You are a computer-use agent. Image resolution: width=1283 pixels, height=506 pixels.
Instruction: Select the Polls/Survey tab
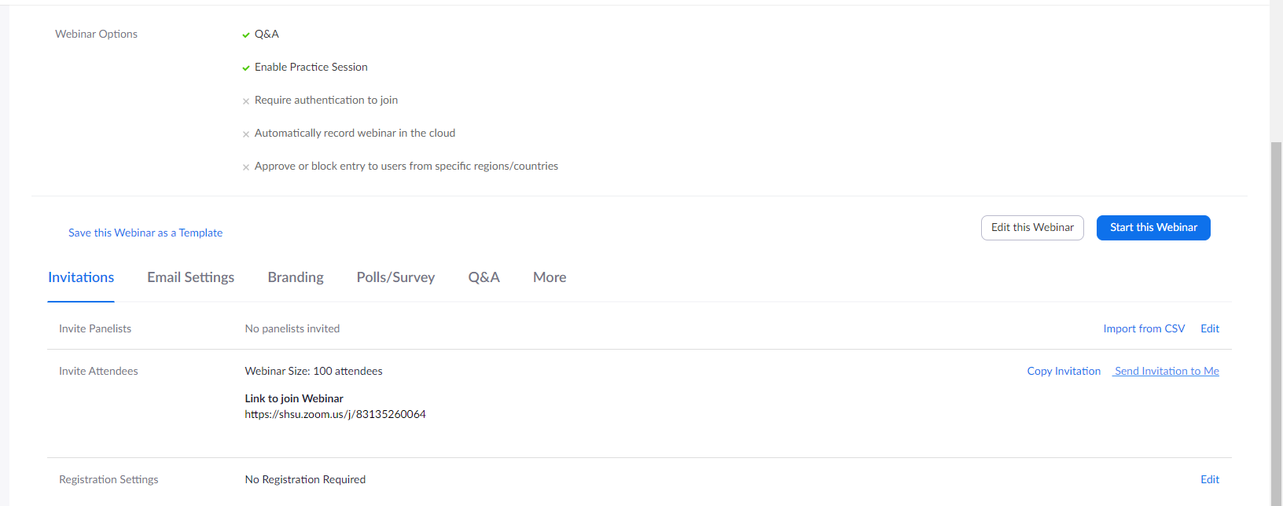click(x=395, y=277)
